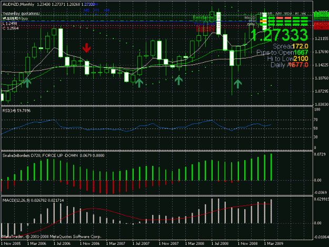329x247 pixels.
Task: Click the '1 Jul 2007' date label
Action: [141, 244]
